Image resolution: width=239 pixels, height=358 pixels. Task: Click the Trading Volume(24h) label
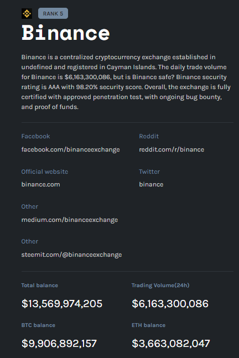[x=160, y=286]
